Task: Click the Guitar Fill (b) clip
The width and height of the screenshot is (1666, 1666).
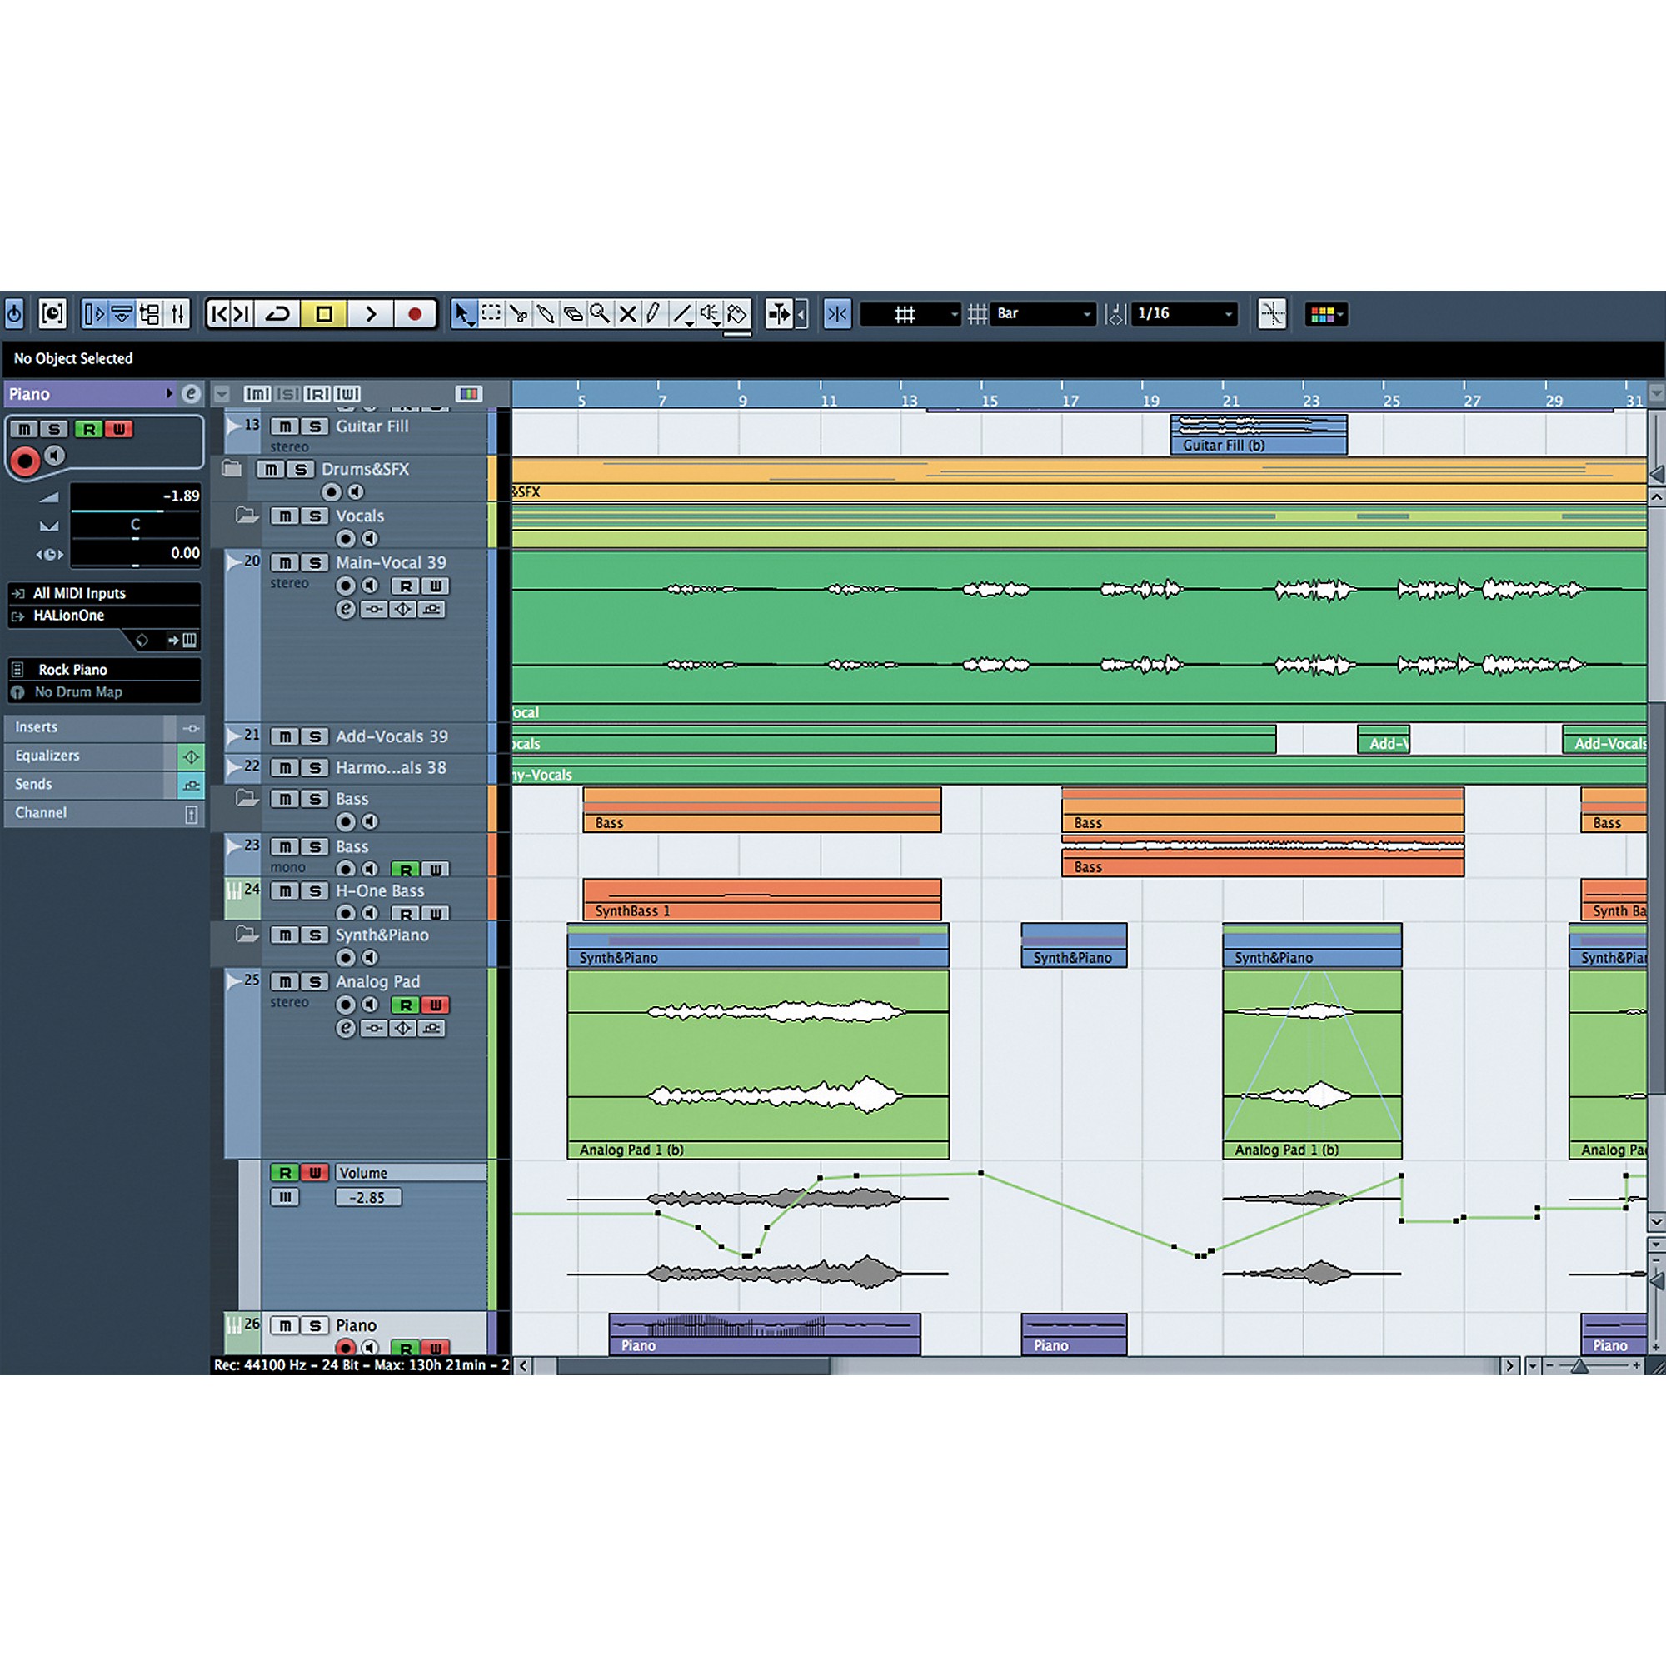Action: pyautogui.click(x=1258, y=435)
